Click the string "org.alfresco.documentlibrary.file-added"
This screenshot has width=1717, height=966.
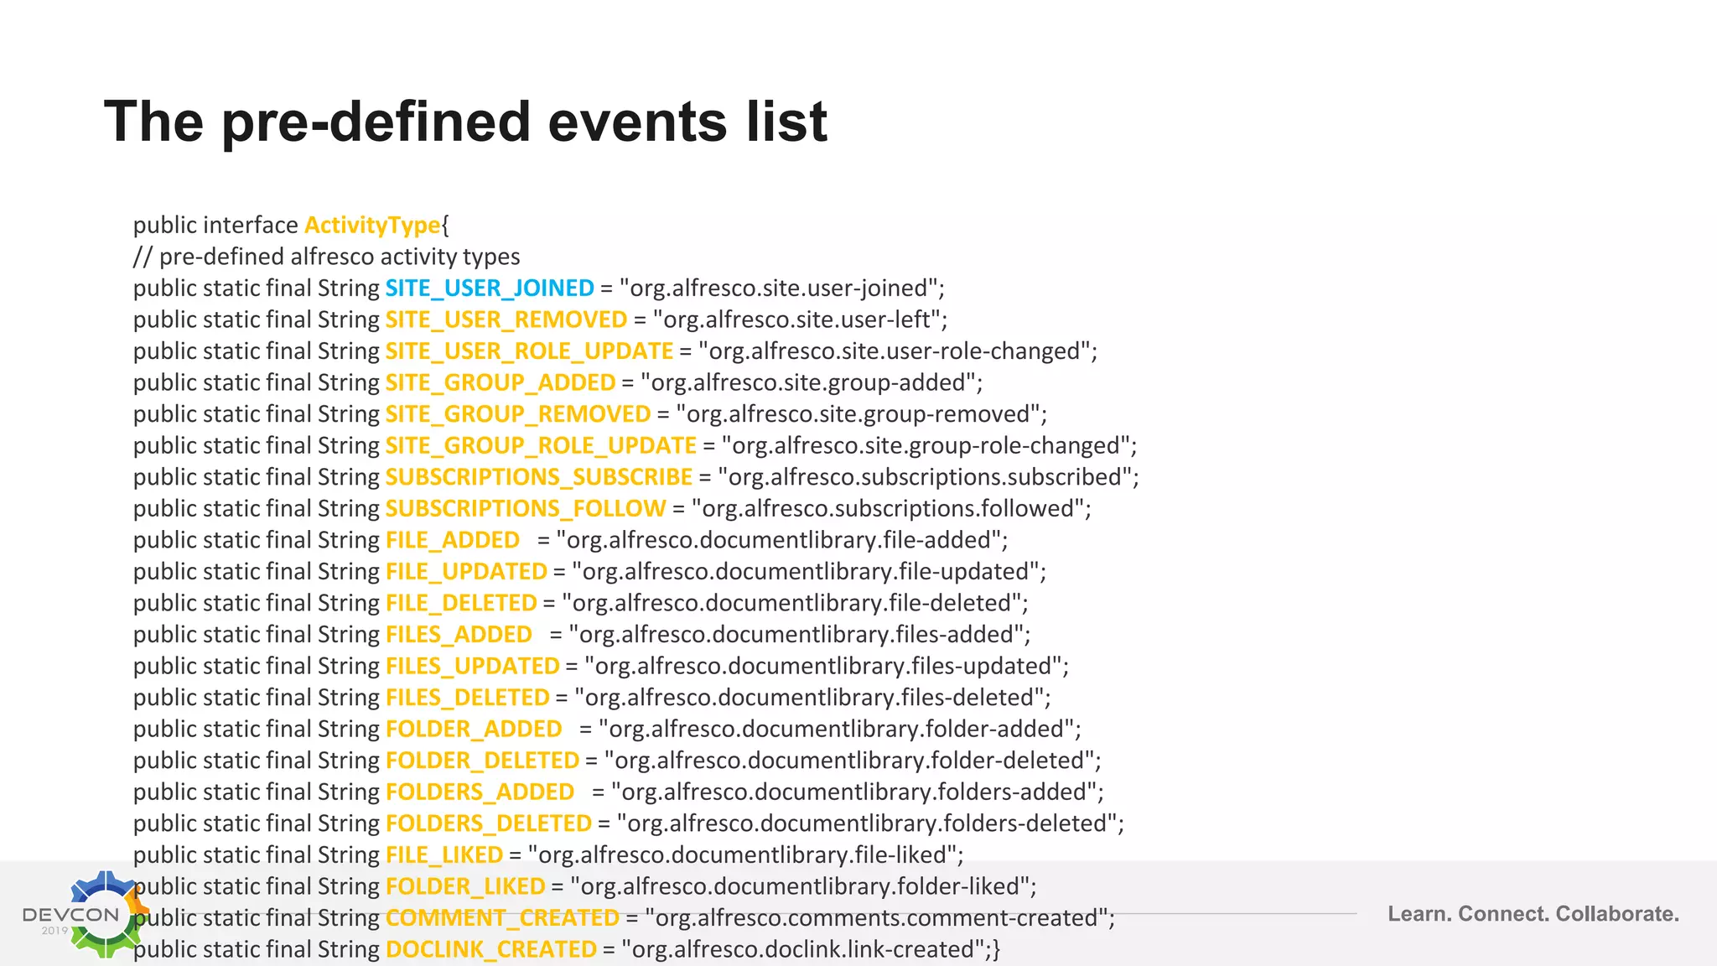(x=779, y=540)
